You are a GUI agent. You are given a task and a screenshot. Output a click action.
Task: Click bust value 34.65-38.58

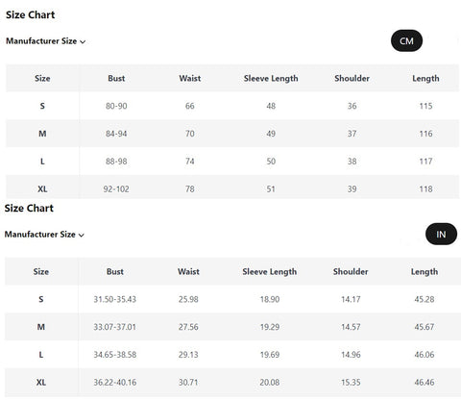coord(115,355)
